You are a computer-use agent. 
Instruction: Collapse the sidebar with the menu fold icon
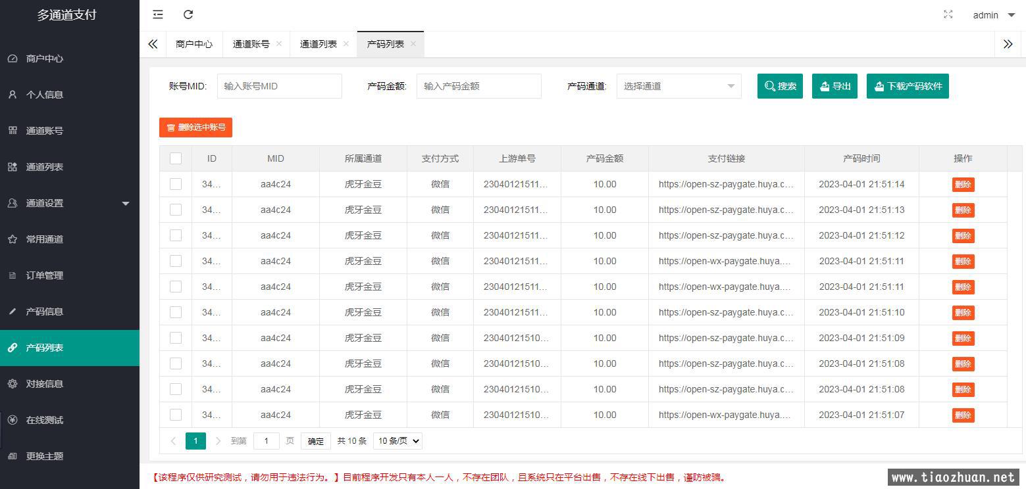coord(158,14)
